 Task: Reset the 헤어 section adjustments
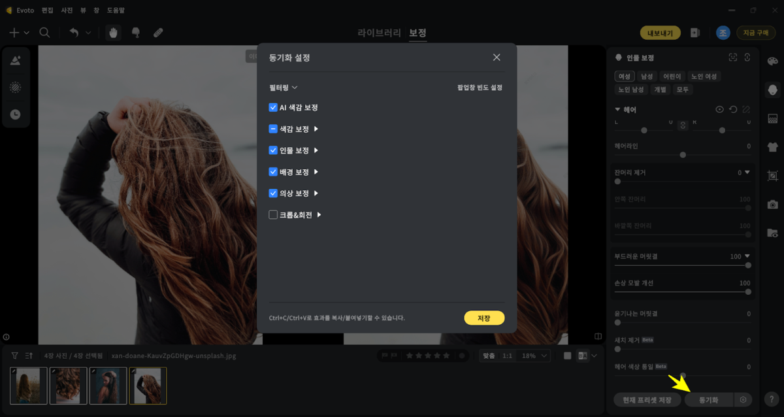tap(733, 110)
